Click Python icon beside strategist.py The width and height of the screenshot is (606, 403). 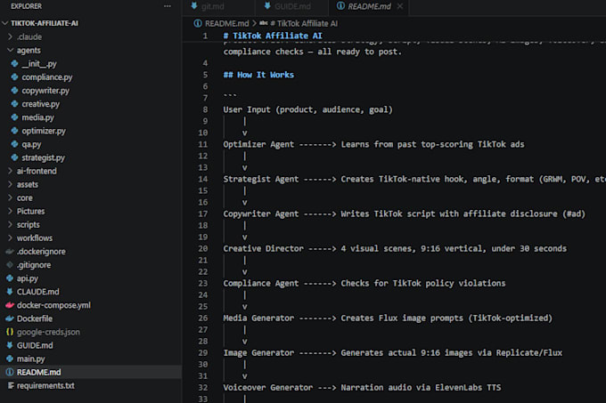(x=14, y=157)
